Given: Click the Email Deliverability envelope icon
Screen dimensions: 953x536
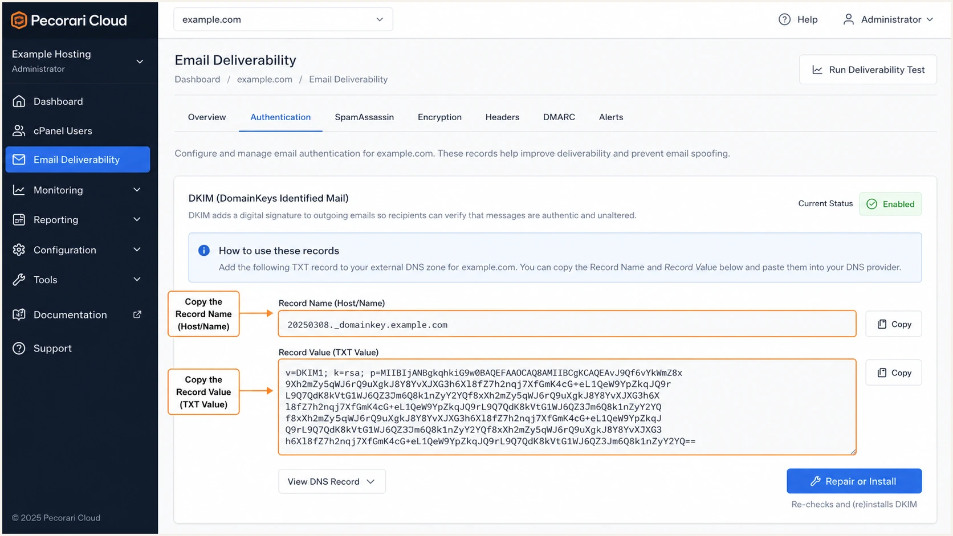Looking at the screenshot, I should pyautogui.click(x=19, y=159).
